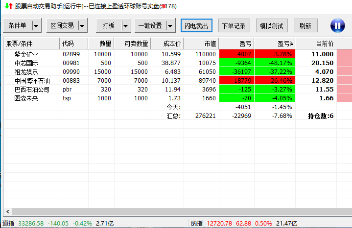Select the 紫金矿业 stock row
The image size is (352, 228).
(26, 54)
